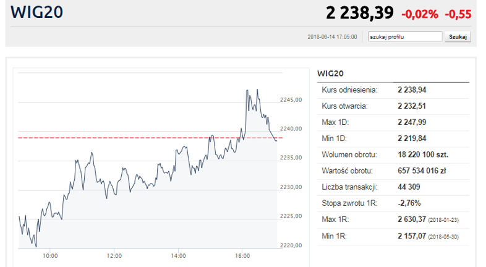
Task: Click the 'Wolumen obrotu:' label
Action: 349,155
